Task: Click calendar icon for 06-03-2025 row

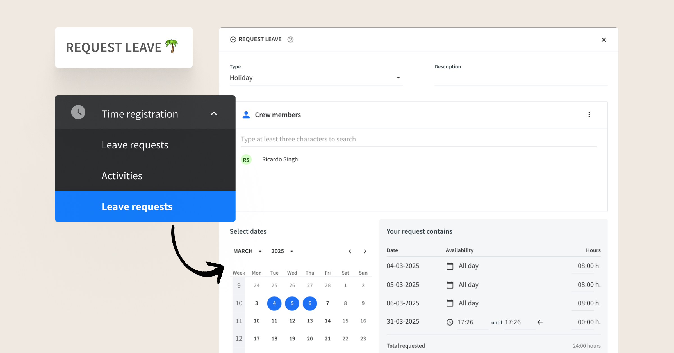Action: [x=450, y=303]
